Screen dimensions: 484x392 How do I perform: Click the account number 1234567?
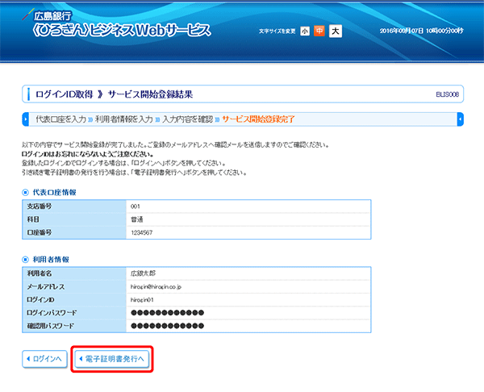coord(142,232)
